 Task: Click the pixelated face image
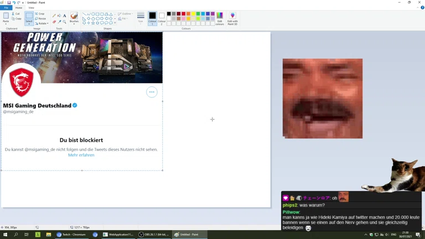pyautogui.click(x=323, y=98)
